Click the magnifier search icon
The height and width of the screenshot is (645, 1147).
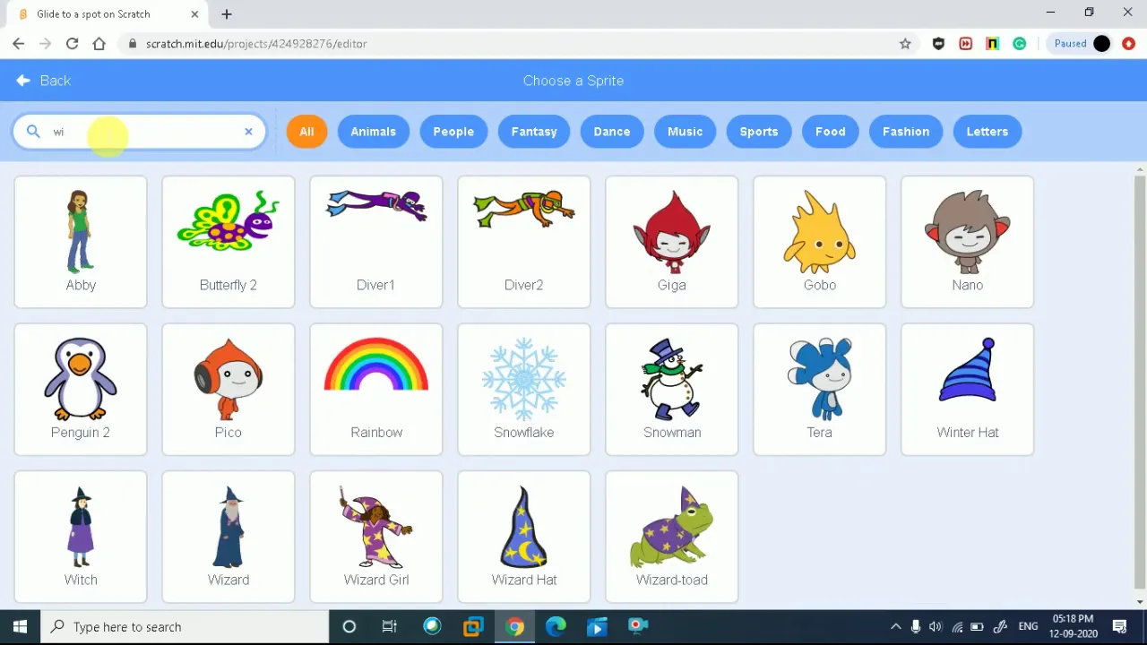point(33,132)
